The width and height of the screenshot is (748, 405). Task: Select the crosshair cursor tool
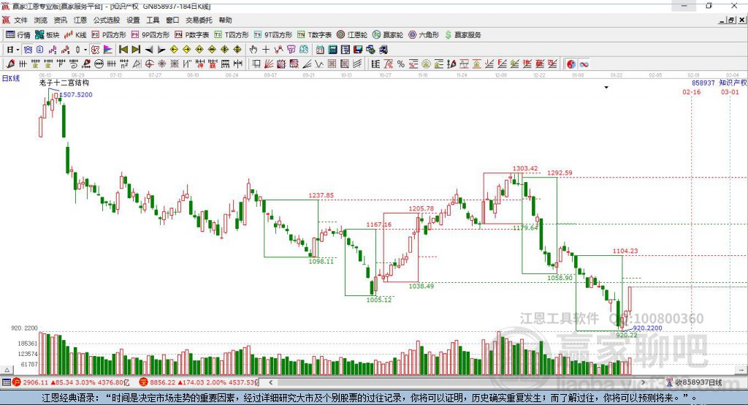[x=266, y=50]
